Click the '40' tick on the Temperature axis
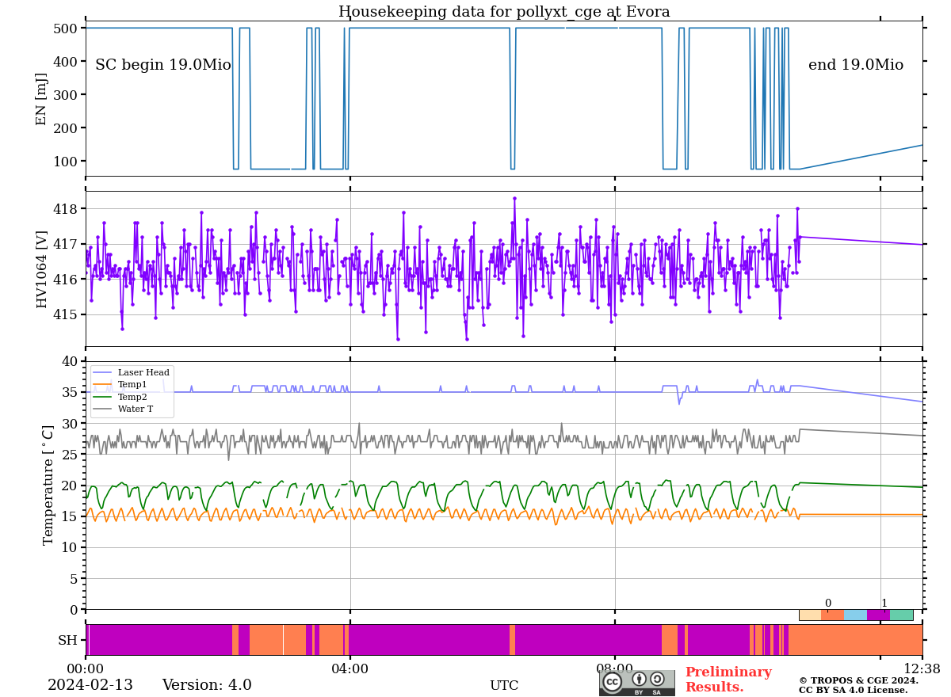The height and width of the screenshot is (697, 951). pos(70,362)
